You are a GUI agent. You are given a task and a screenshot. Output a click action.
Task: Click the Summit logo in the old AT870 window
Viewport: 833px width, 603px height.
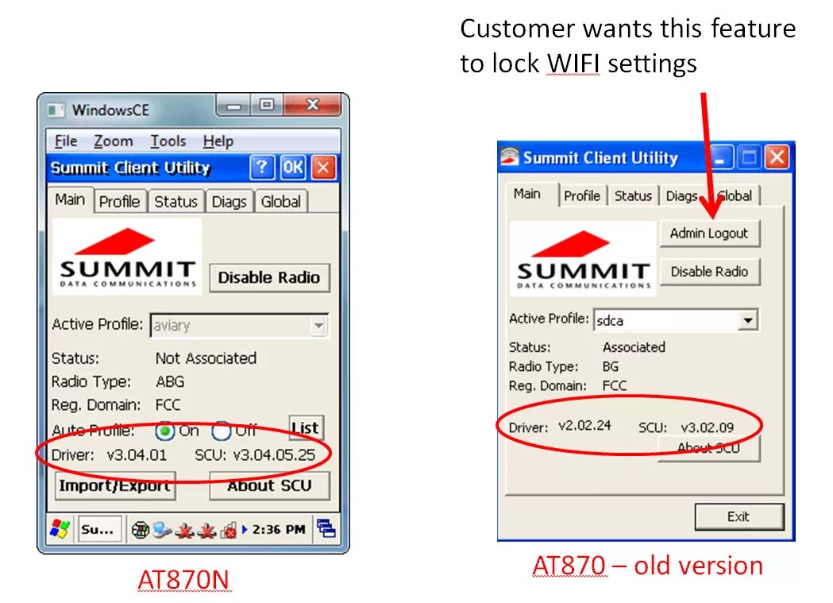tap(583, 258)
